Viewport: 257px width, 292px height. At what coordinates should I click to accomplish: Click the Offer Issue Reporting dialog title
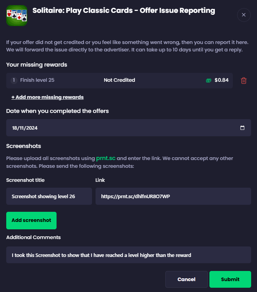click(124, 11)
